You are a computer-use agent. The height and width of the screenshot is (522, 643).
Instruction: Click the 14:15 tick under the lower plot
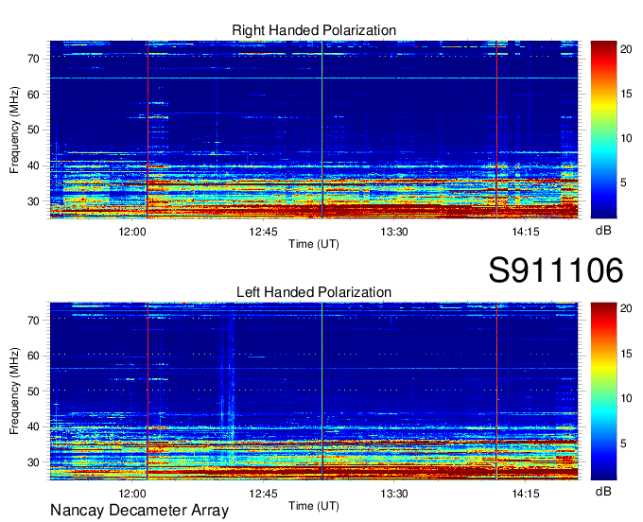point(526,494)
